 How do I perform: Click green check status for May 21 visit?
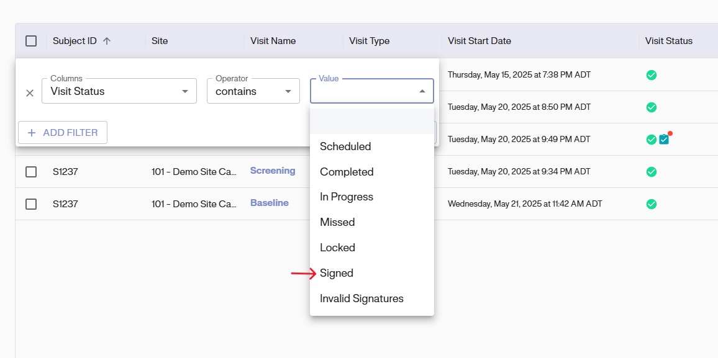tap(652, 204)
